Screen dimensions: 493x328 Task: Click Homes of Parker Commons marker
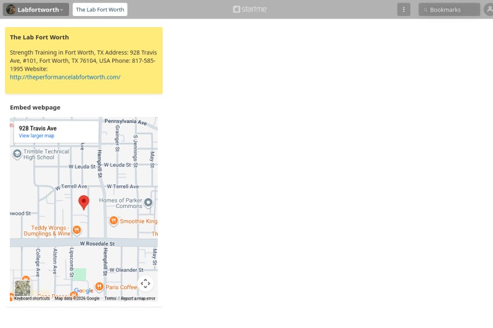coord(149,202)
